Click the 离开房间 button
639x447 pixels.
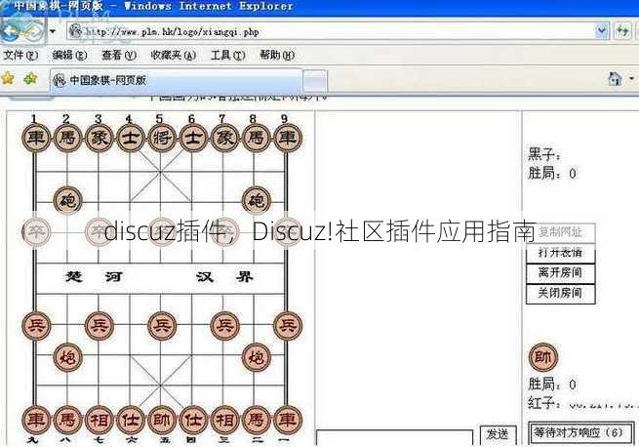[560, 273]
